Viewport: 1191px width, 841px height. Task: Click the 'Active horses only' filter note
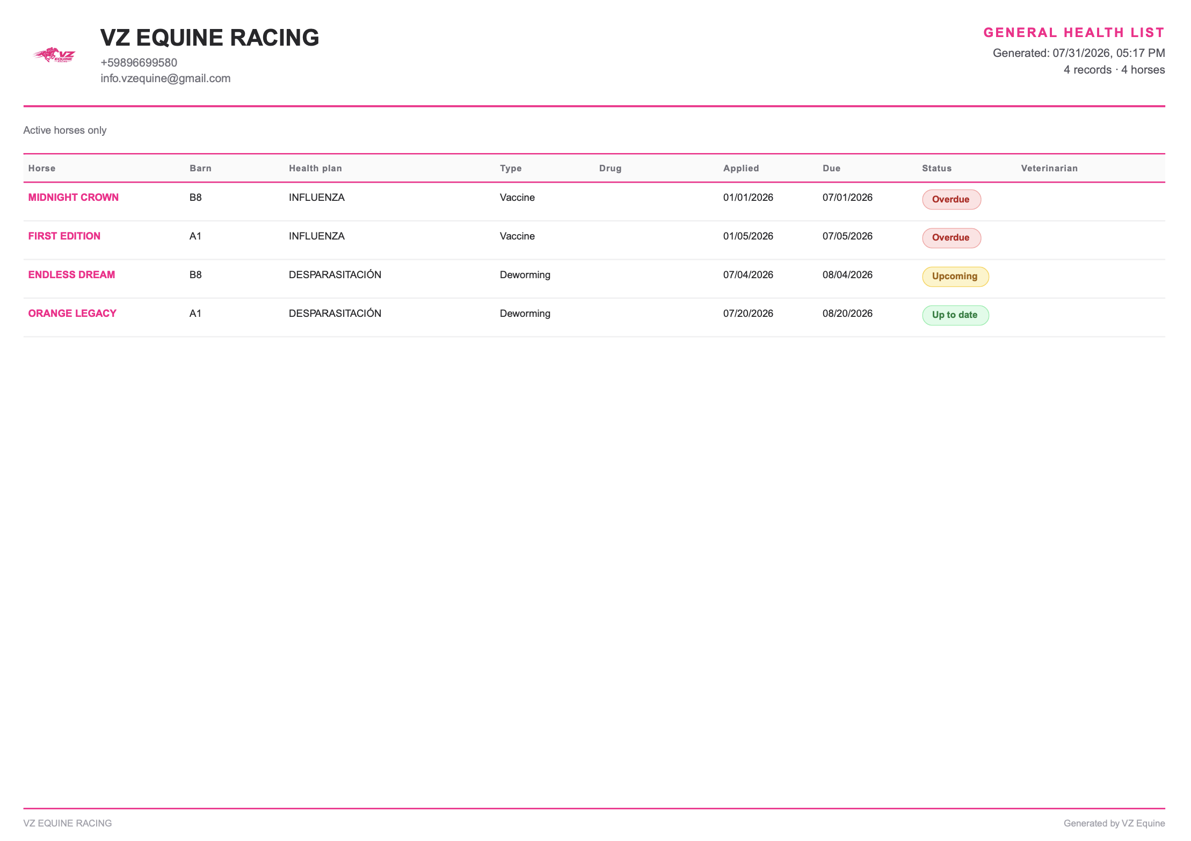[65, 130]
